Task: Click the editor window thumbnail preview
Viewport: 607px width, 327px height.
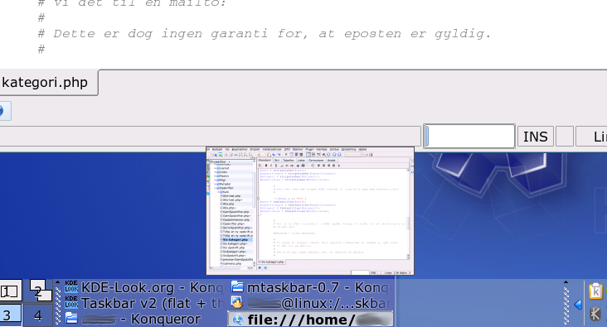Action: pos(310,210)
